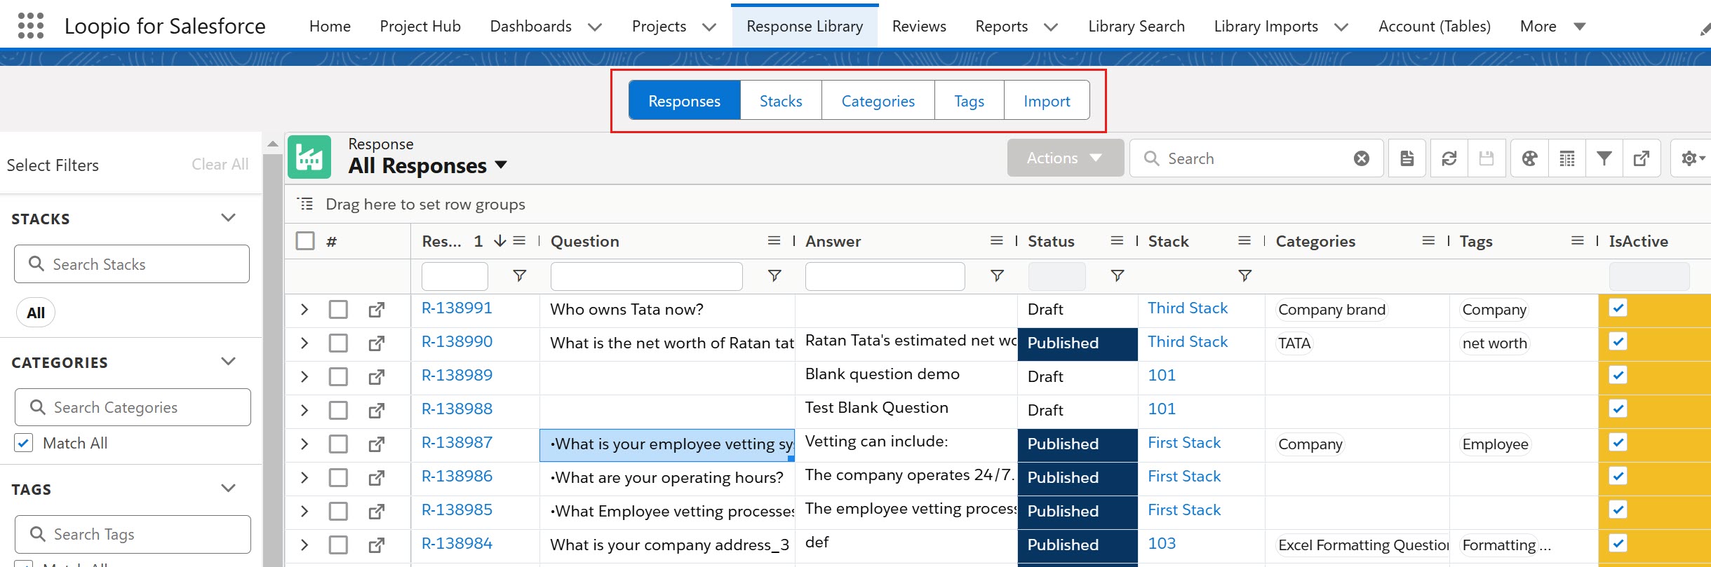Open the Projects menu chevron
The image size is (1711, 567).
point(709,27)
